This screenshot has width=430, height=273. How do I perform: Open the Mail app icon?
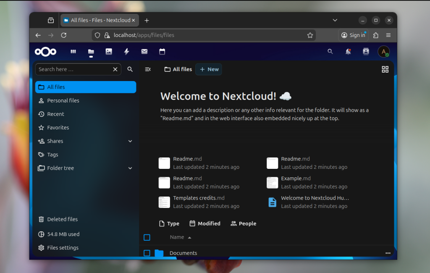(144, 52)
